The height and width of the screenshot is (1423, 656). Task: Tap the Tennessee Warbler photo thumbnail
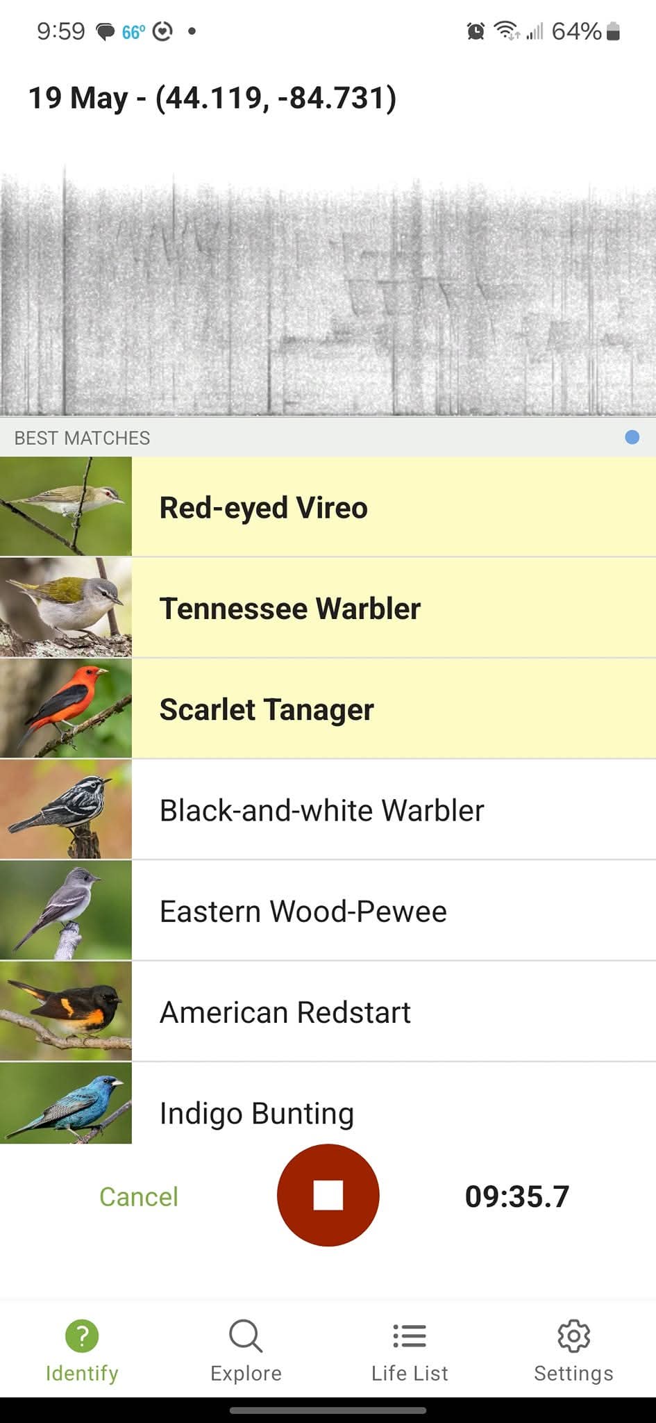66,607
